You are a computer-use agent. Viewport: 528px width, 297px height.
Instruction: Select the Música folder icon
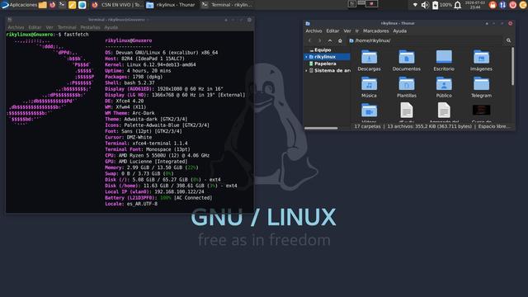click(369, 84)
